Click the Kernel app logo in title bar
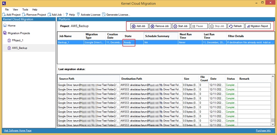 (4, 3)
